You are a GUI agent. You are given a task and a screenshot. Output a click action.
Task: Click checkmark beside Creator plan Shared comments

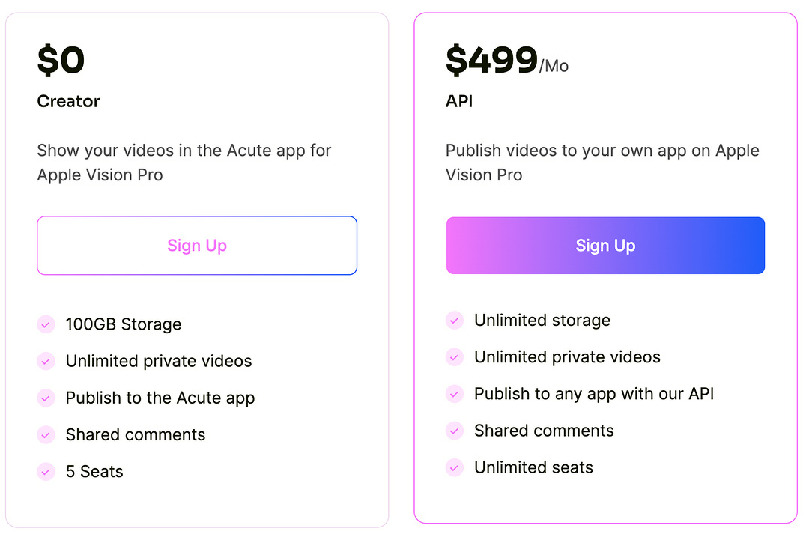tap(46, 435)
